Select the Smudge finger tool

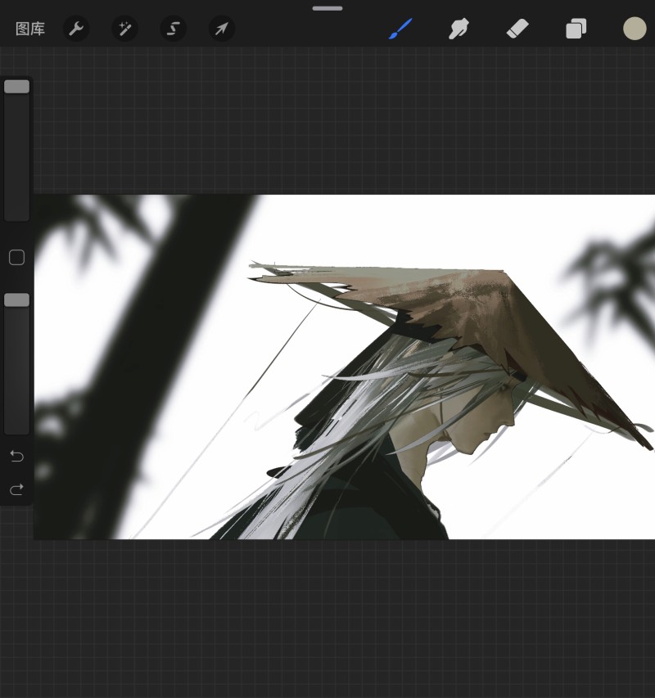click(458, 29)
